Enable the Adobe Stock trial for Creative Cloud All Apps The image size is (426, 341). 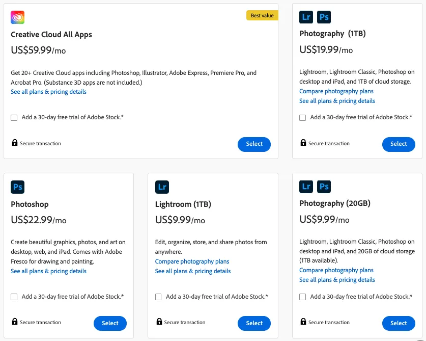(14, 117)
